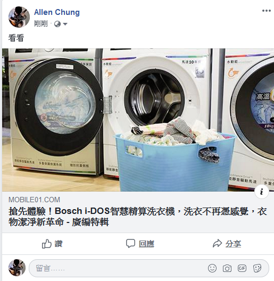Click the speech bubble comment icon
The width and height of the screenshot is (274, 281).
[130, 243]
